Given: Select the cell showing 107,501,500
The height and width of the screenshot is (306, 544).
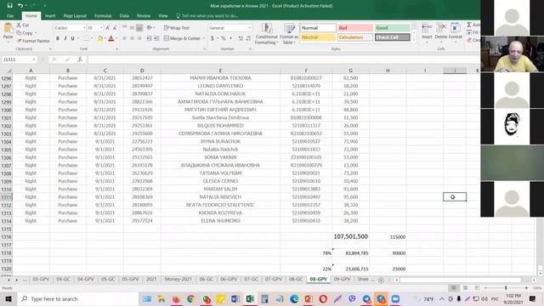Looking at the screenshot, I should click(x=351, y=236).
